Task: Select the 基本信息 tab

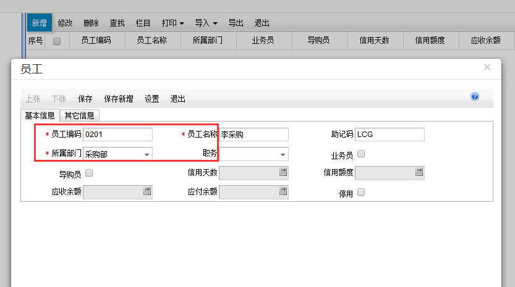Action: [40, 115]
